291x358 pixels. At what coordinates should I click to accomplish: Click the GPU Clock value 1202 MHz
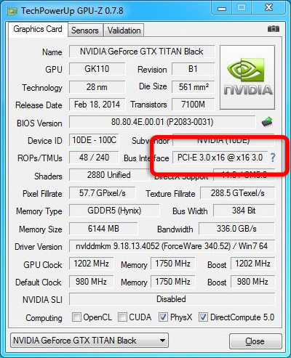tap(92, 264)
